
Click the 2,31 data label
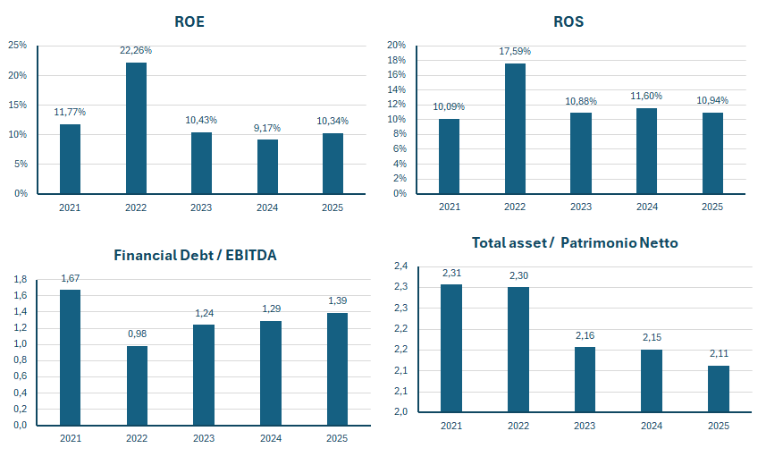pos(450,273)
